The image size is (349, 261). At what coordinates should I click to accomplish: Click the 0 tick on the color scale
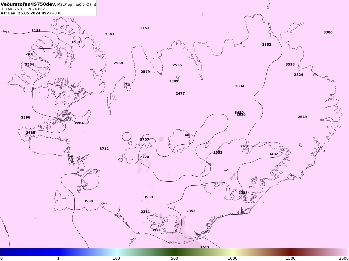(x=1, y=258)
